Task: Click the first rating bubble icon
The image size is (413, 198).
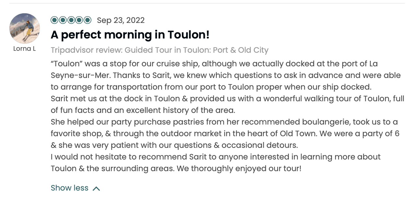Action: pos(54,20)
